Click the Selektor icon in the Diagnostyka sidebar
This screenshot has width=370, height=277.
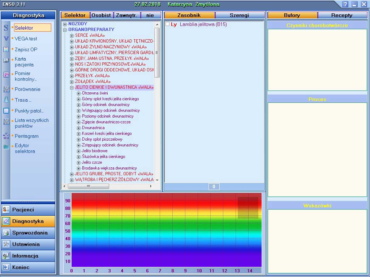(6, 28)
